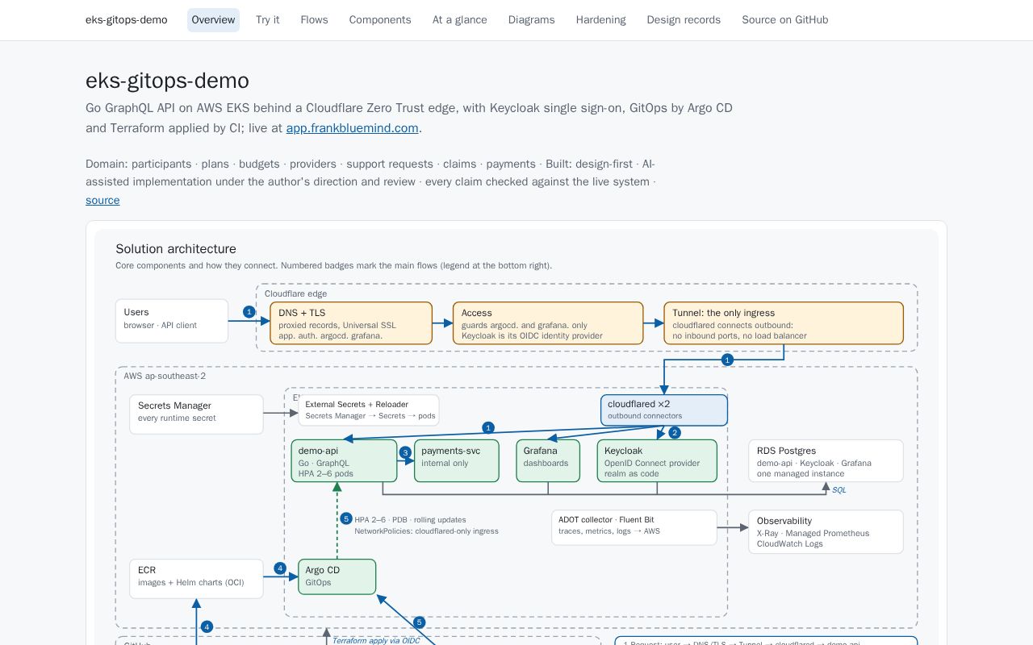1033x645 pixels.
Task: Open the app.frankbluemind.com link
Action: tap(353, 128)
